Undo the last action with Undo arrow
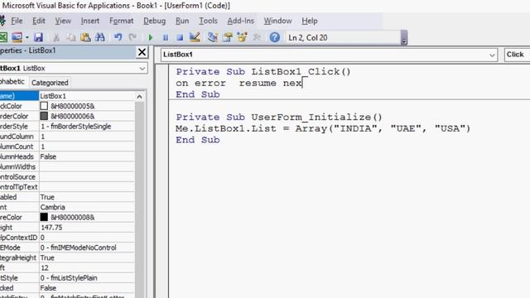The width and height of the screenshot is (530, 298). click(118, 37)
